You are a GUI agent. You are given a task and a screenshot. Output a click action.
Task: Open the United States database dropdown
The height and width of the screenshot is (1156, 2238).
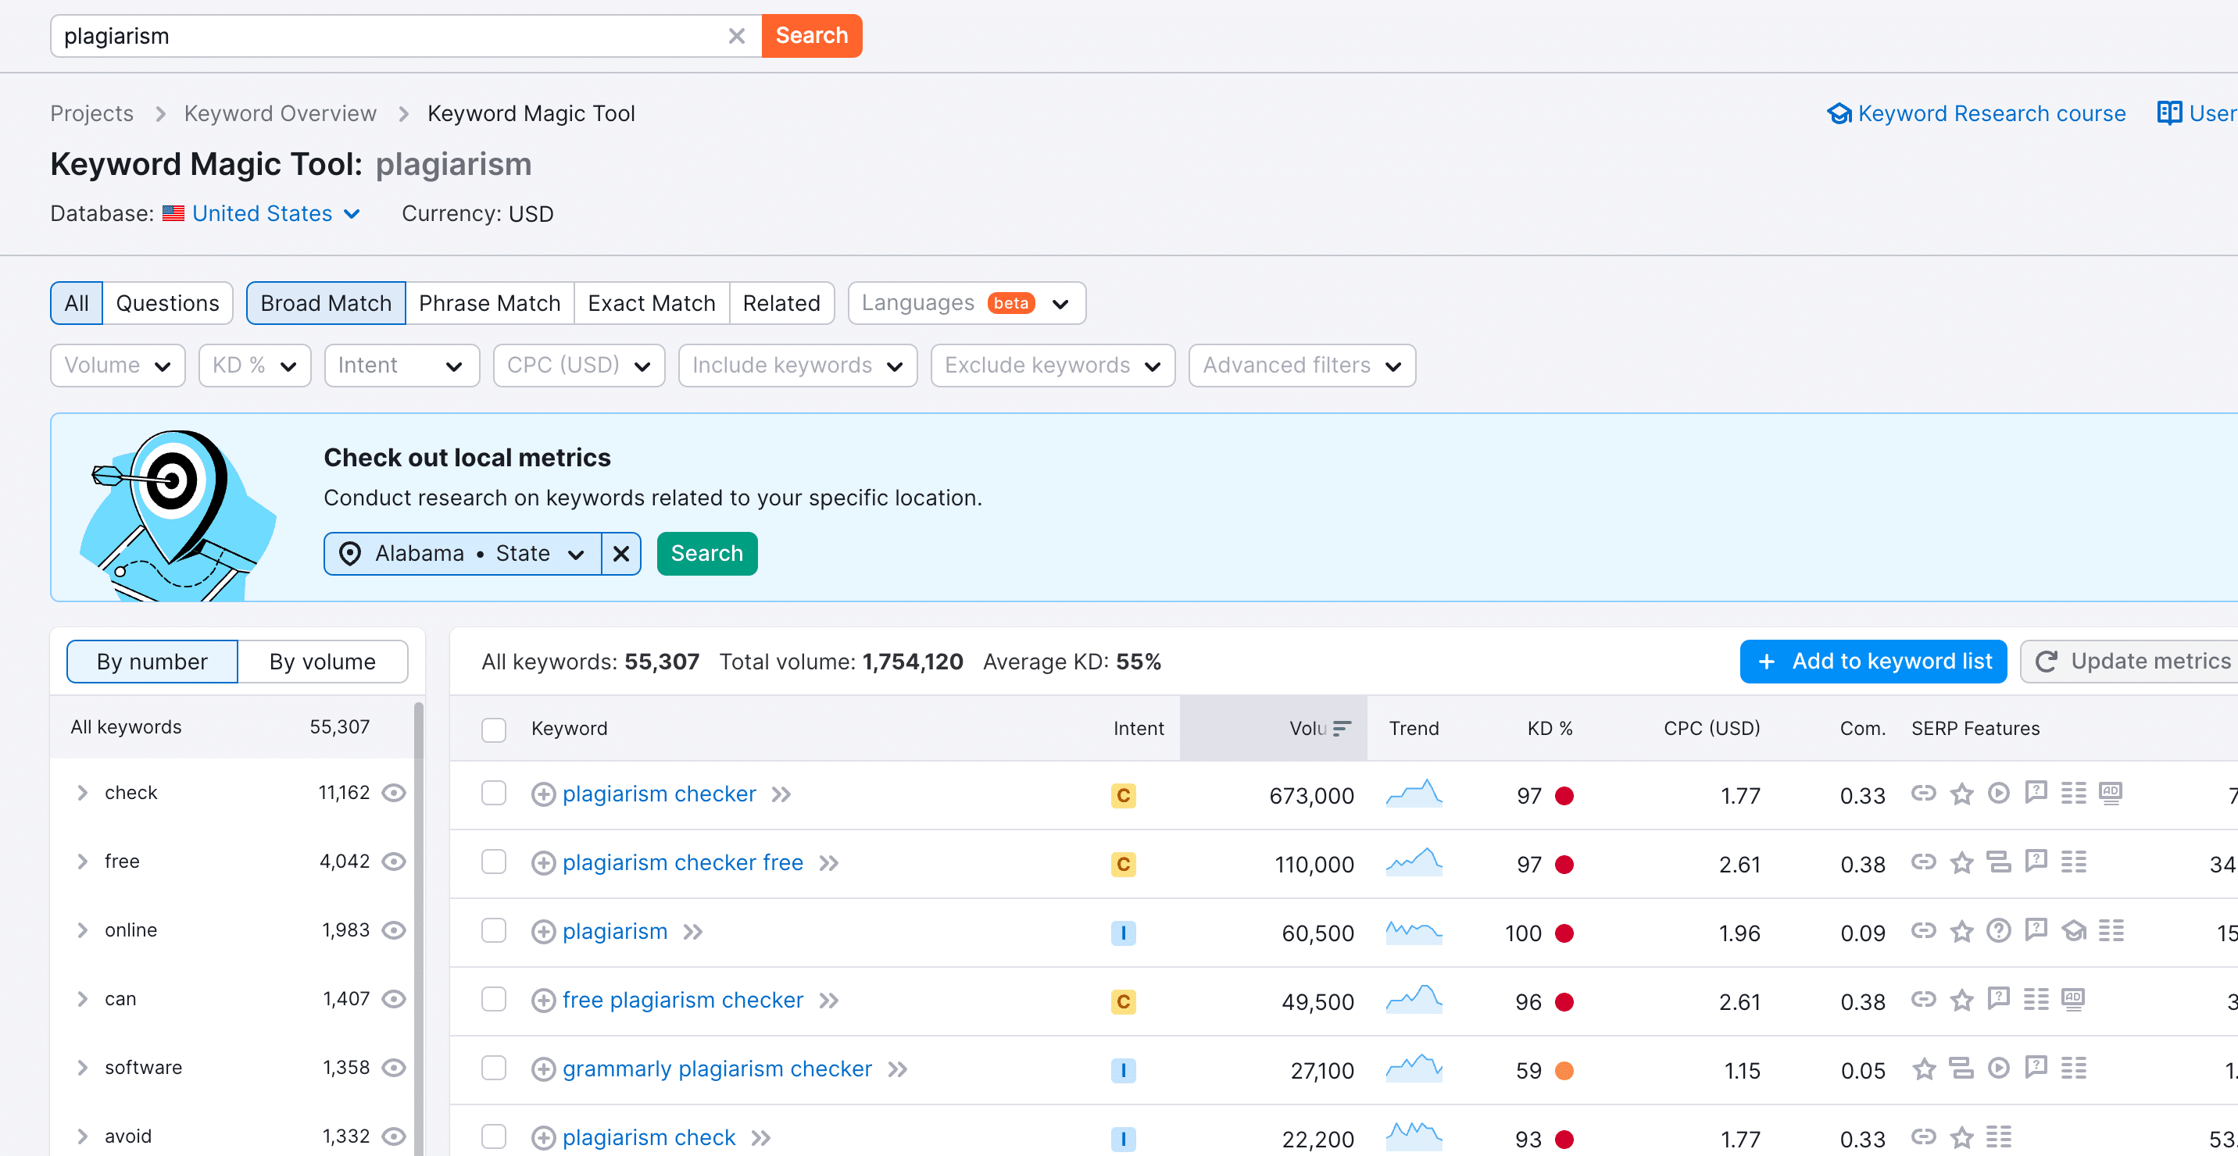[262, 214]
